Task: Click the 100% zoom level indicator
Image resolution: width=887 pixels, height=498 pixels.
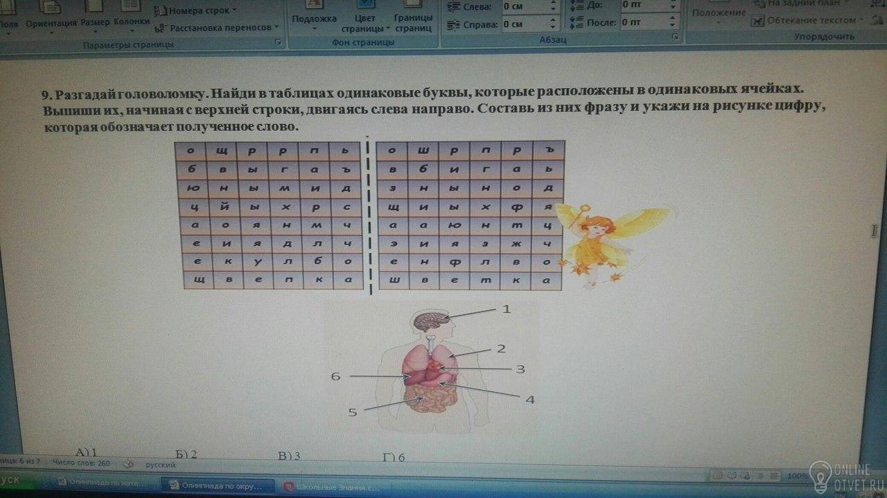Action: click(797, 477)
